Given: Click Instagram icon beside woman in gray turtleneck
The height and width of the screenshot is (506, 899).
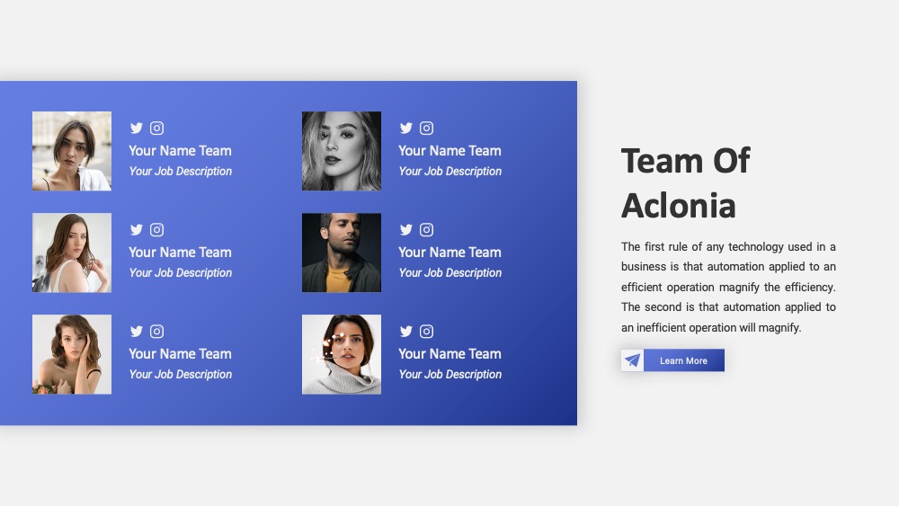Looking at the screenshot, I should tap(426, 332).
